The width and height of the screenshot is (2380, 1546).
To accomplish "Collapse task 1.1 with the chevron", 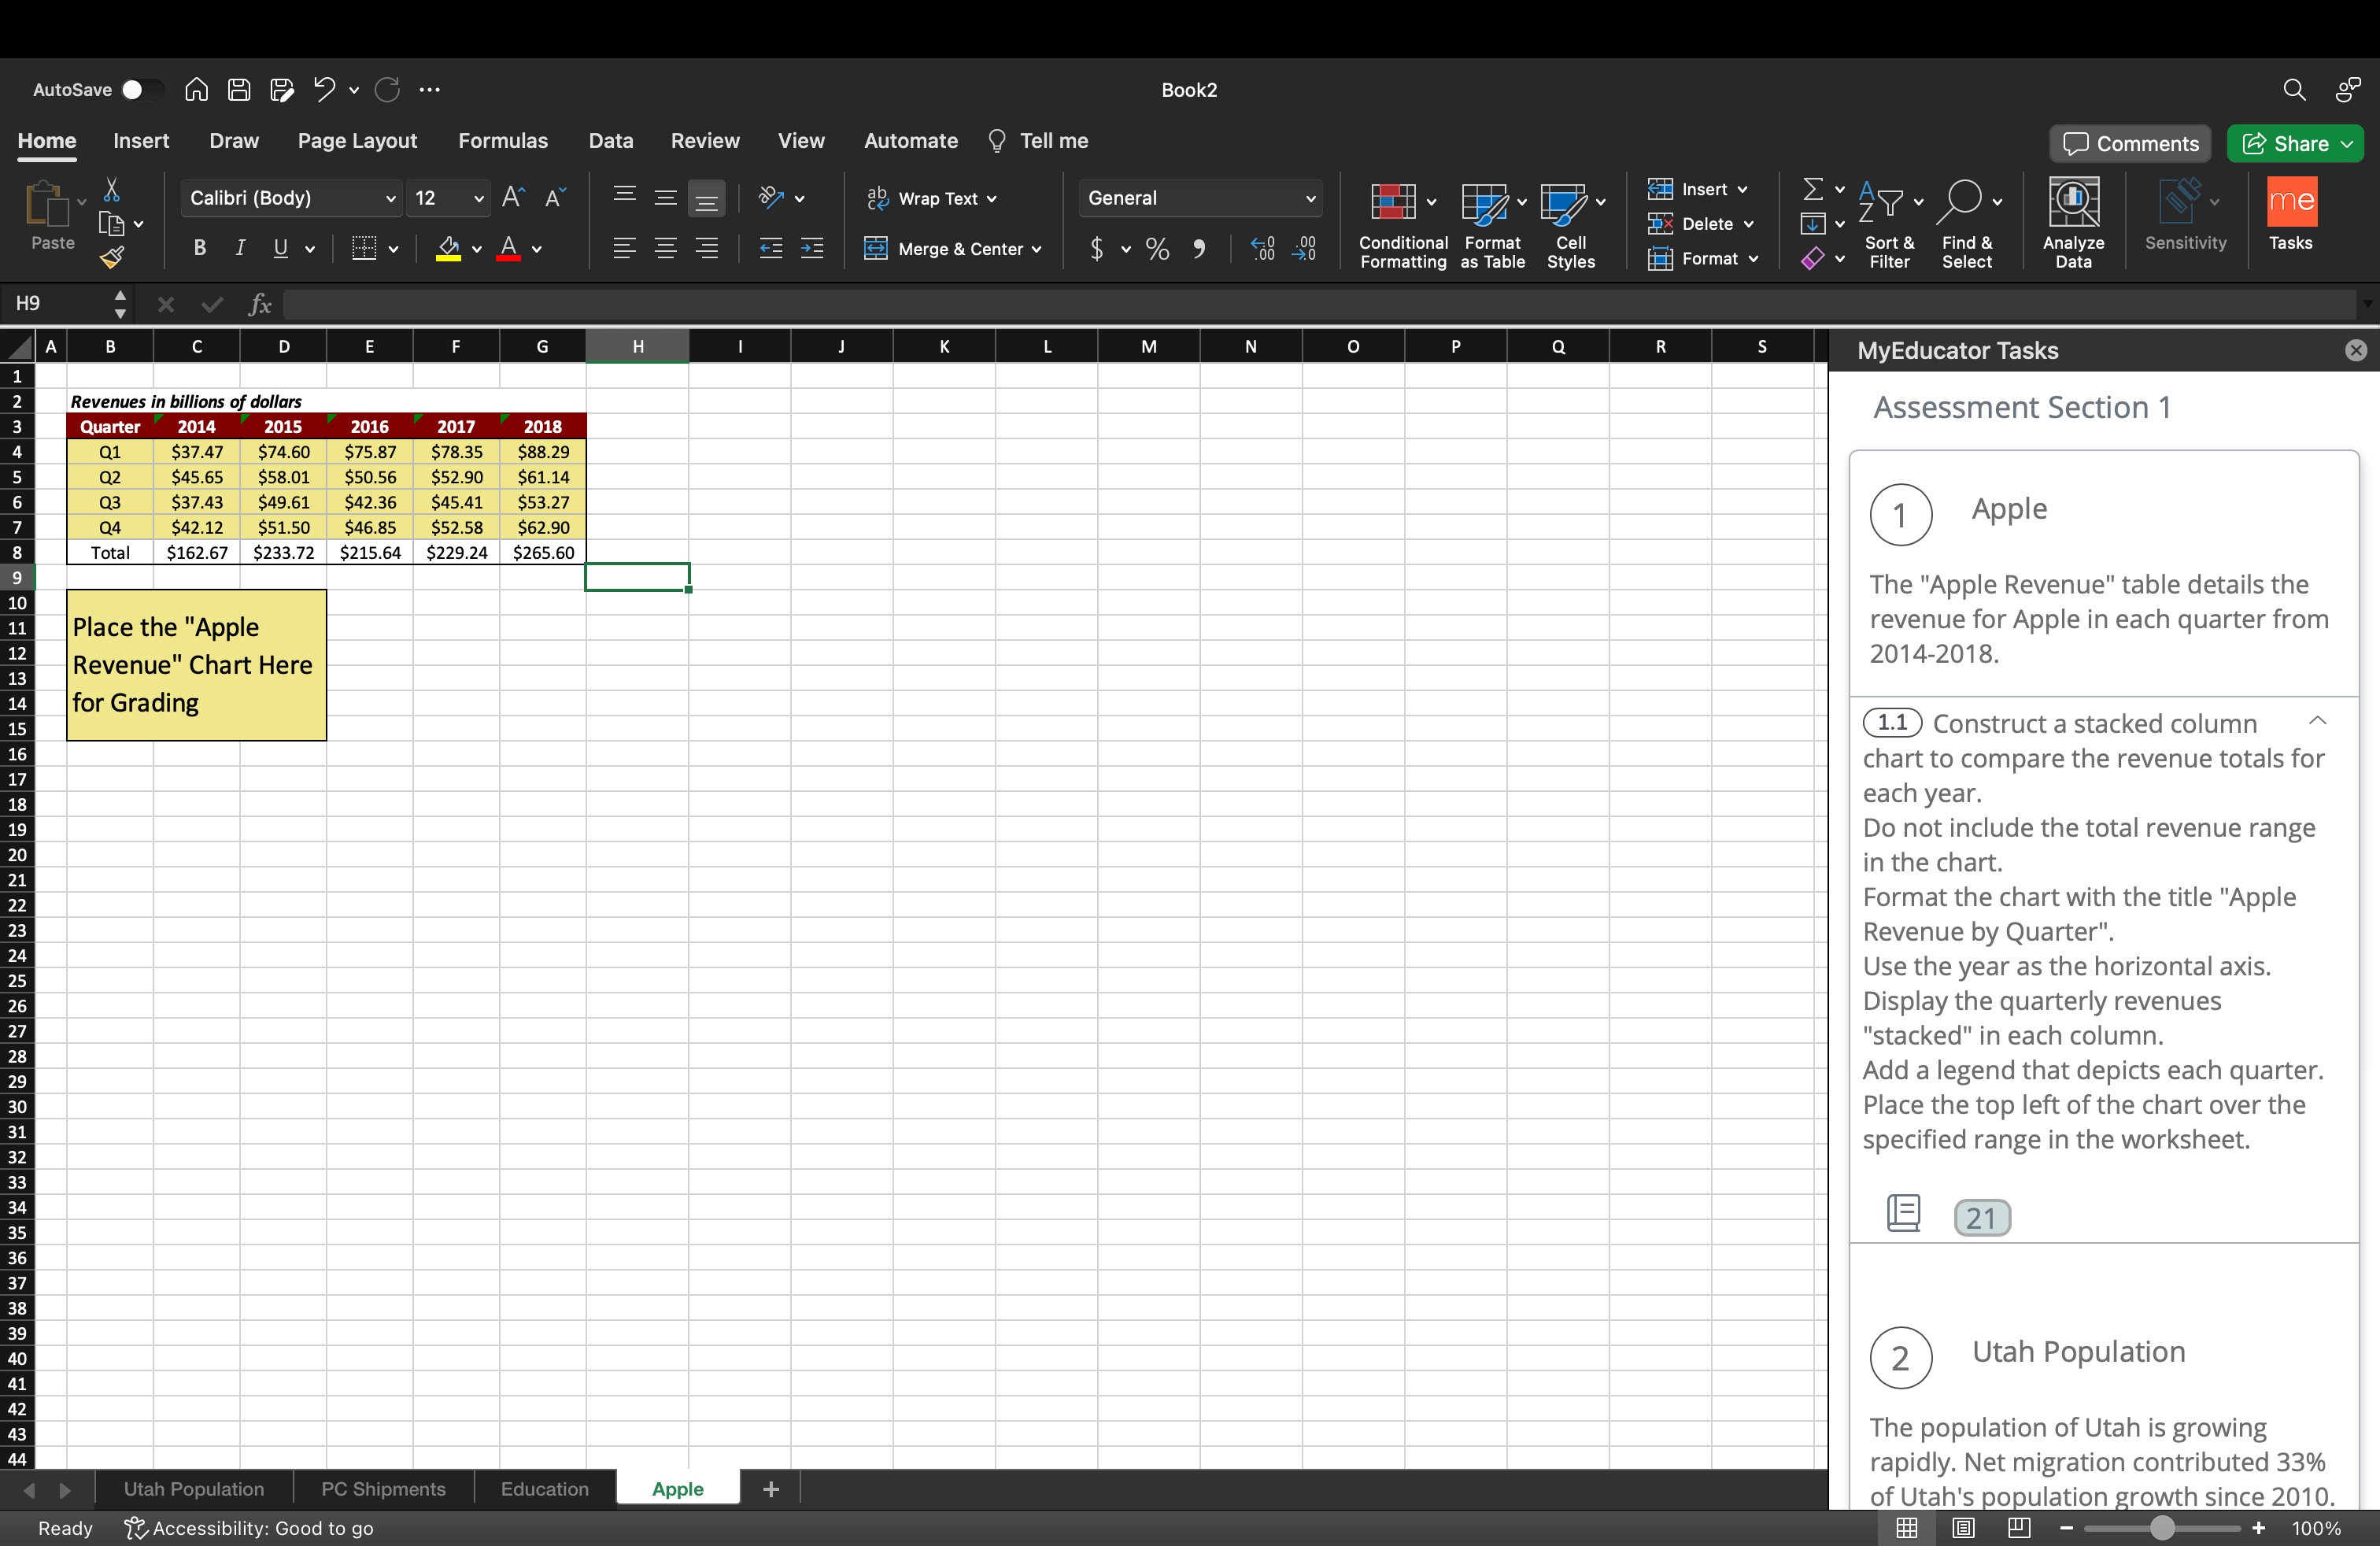I will pos(2317,721).
